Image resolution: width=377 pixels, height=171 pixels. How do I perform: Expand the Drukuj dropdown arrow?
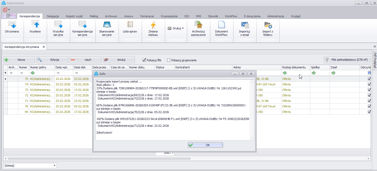[183, 28]
